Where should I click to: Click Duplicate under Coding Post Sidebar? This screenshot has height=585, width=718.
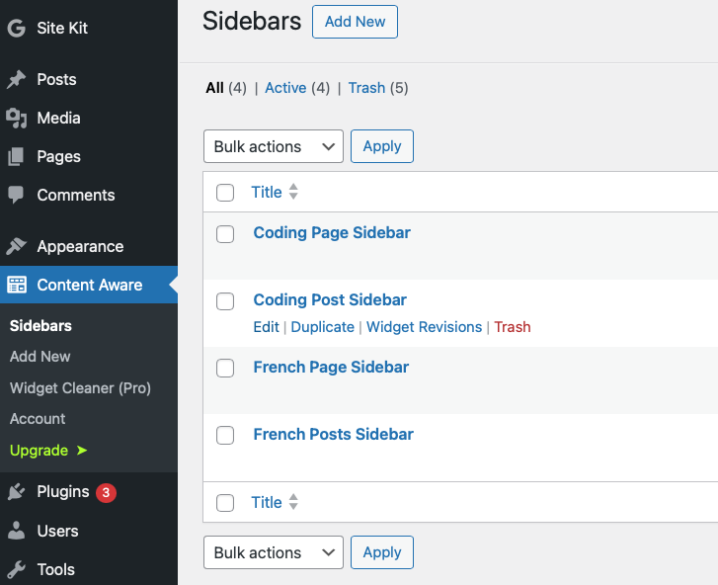pyautogui.click(x=322, y=327)
